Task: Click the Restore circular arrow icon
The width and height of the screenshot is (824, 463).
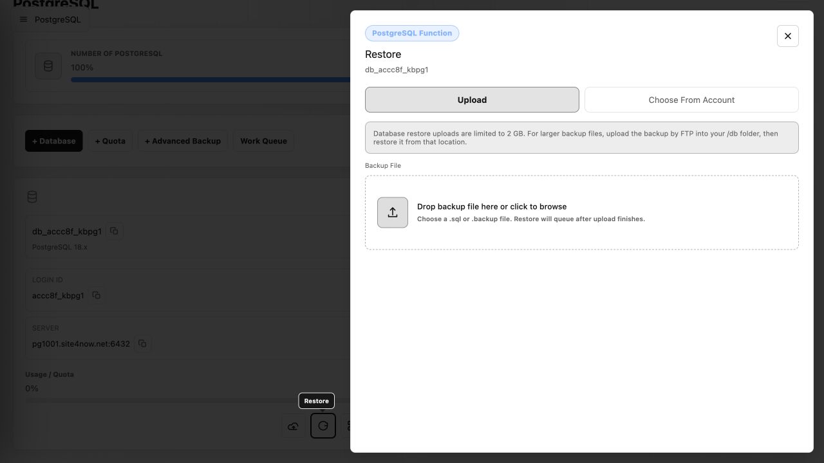Action: pos(323,426)
